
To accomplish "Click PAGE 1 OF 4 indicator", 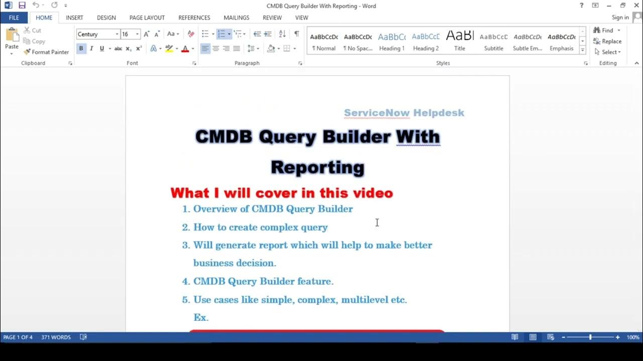I will 18,337.
